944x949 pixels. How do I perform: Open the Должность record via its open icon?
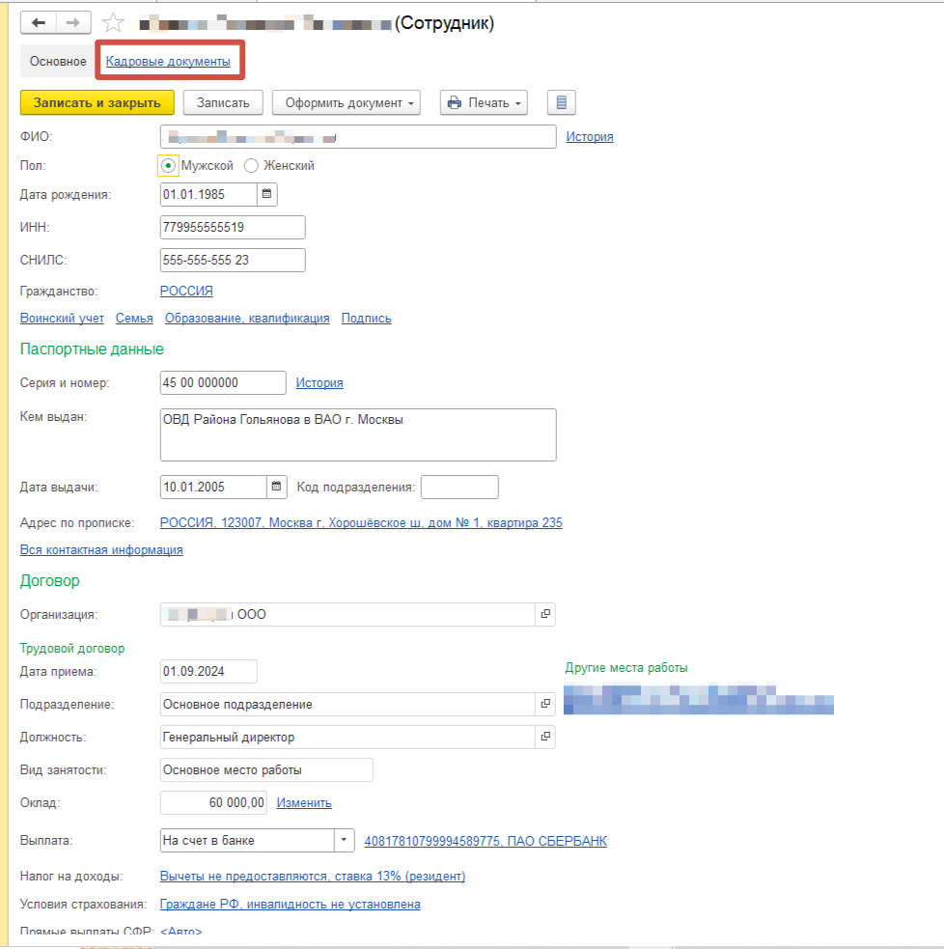pos(545,737)
